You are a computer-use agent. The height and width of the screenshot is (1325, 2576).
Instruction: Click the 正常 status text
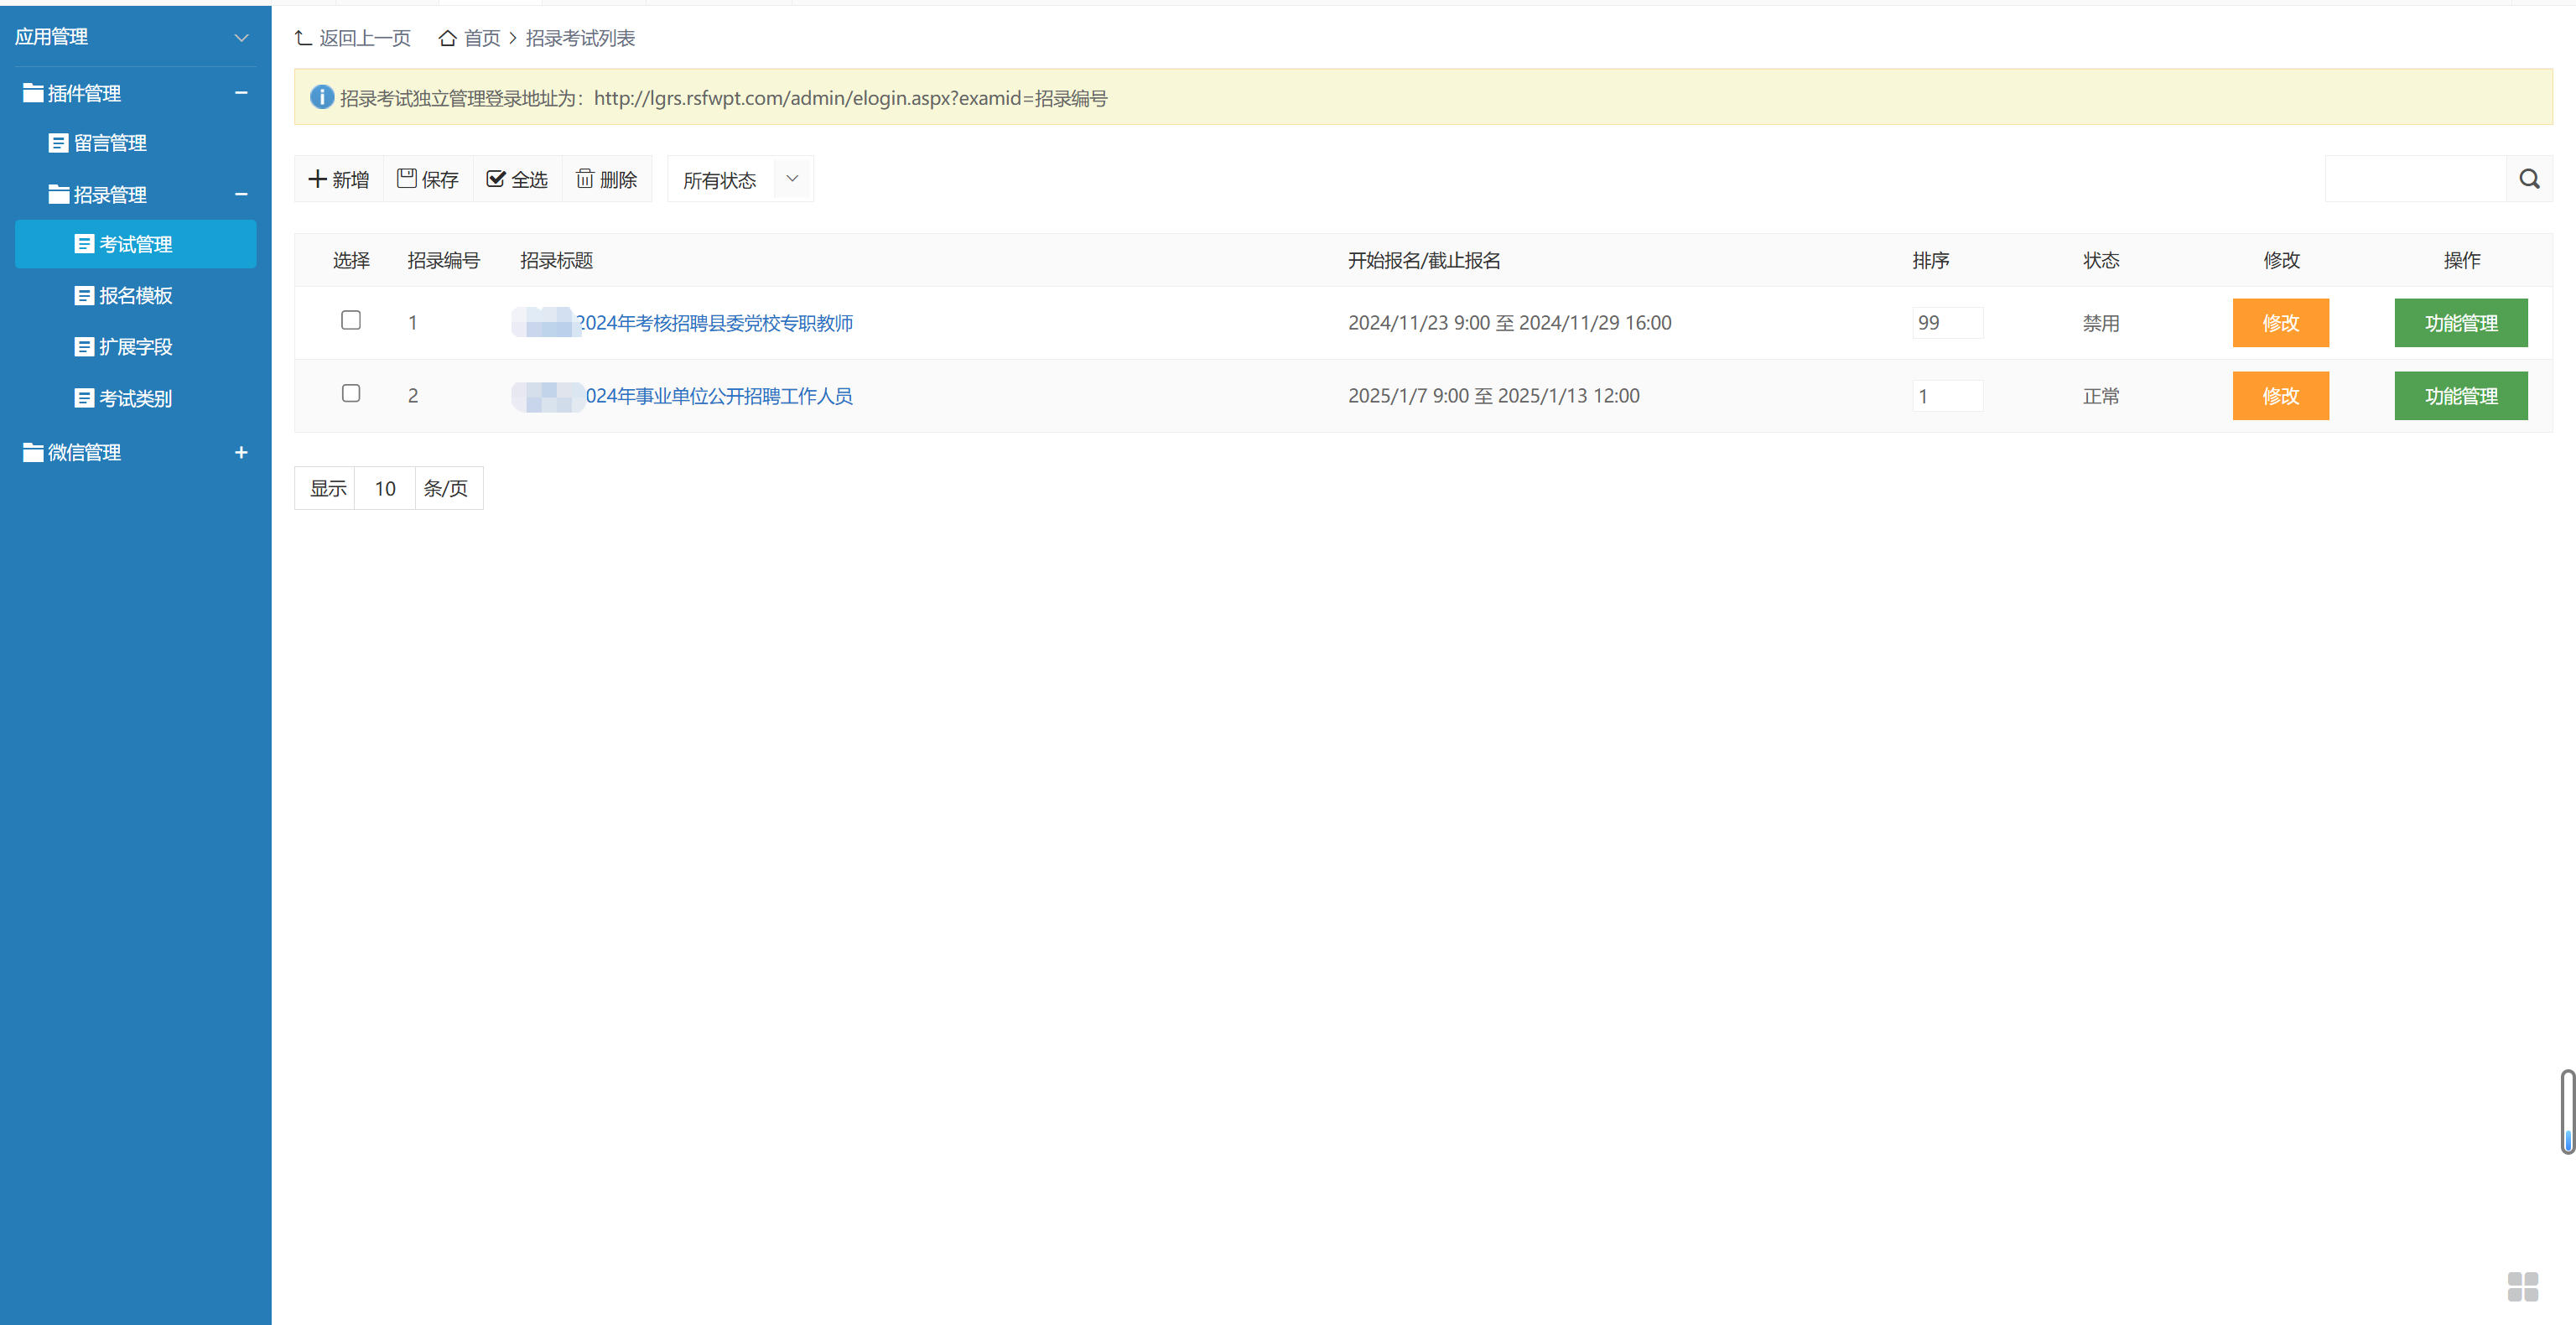(x=2101, y=396)
